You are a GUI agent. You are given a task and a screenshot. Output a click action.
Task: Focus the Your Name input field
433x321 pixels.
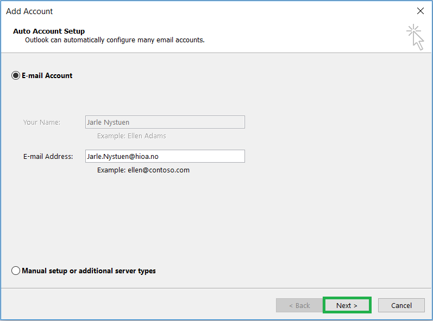[x=165, y=122]
